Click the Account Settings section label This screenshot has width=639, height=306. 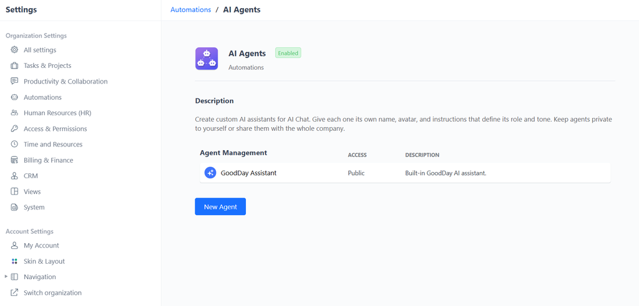pos(29,231)
